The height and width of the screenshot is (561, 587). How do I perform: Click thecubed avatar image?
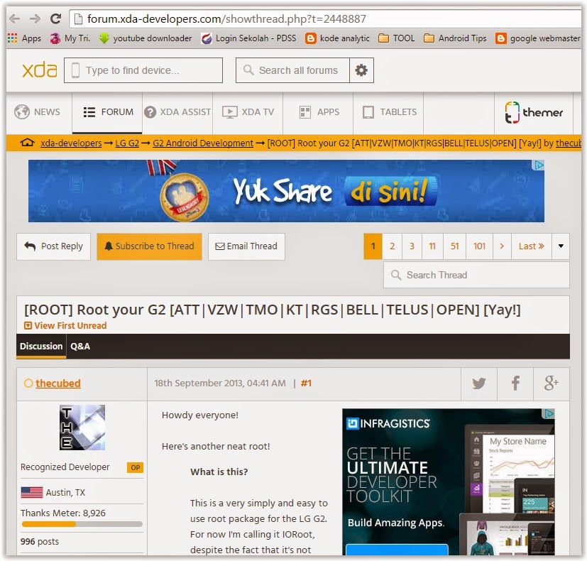coord(82,427)
